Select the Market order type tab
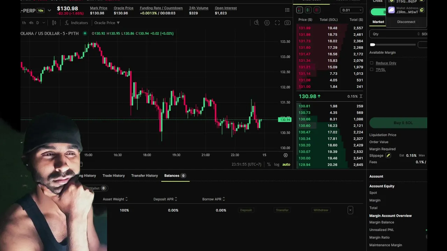The width and height of the screenshot is (447, 251). (378, 22)
